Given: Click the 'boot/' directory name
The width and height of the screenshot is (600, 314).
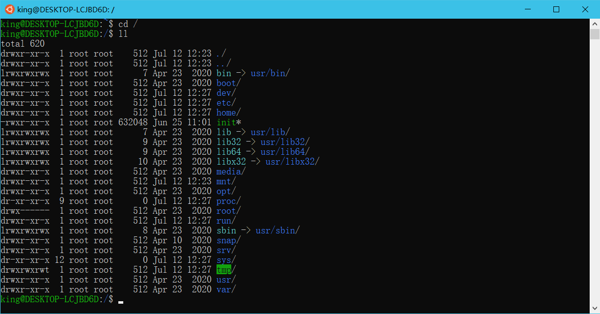Looking at the screenshot, I should [229, 83].
